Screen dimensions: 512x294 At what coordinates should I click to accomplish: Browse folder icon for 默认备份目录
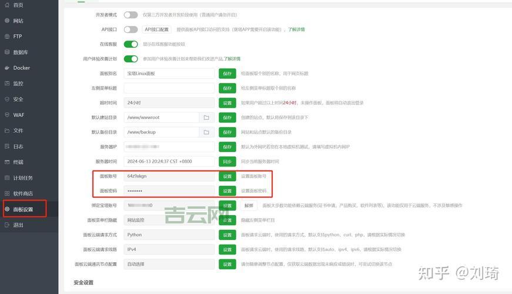click(x=206, y=132)
